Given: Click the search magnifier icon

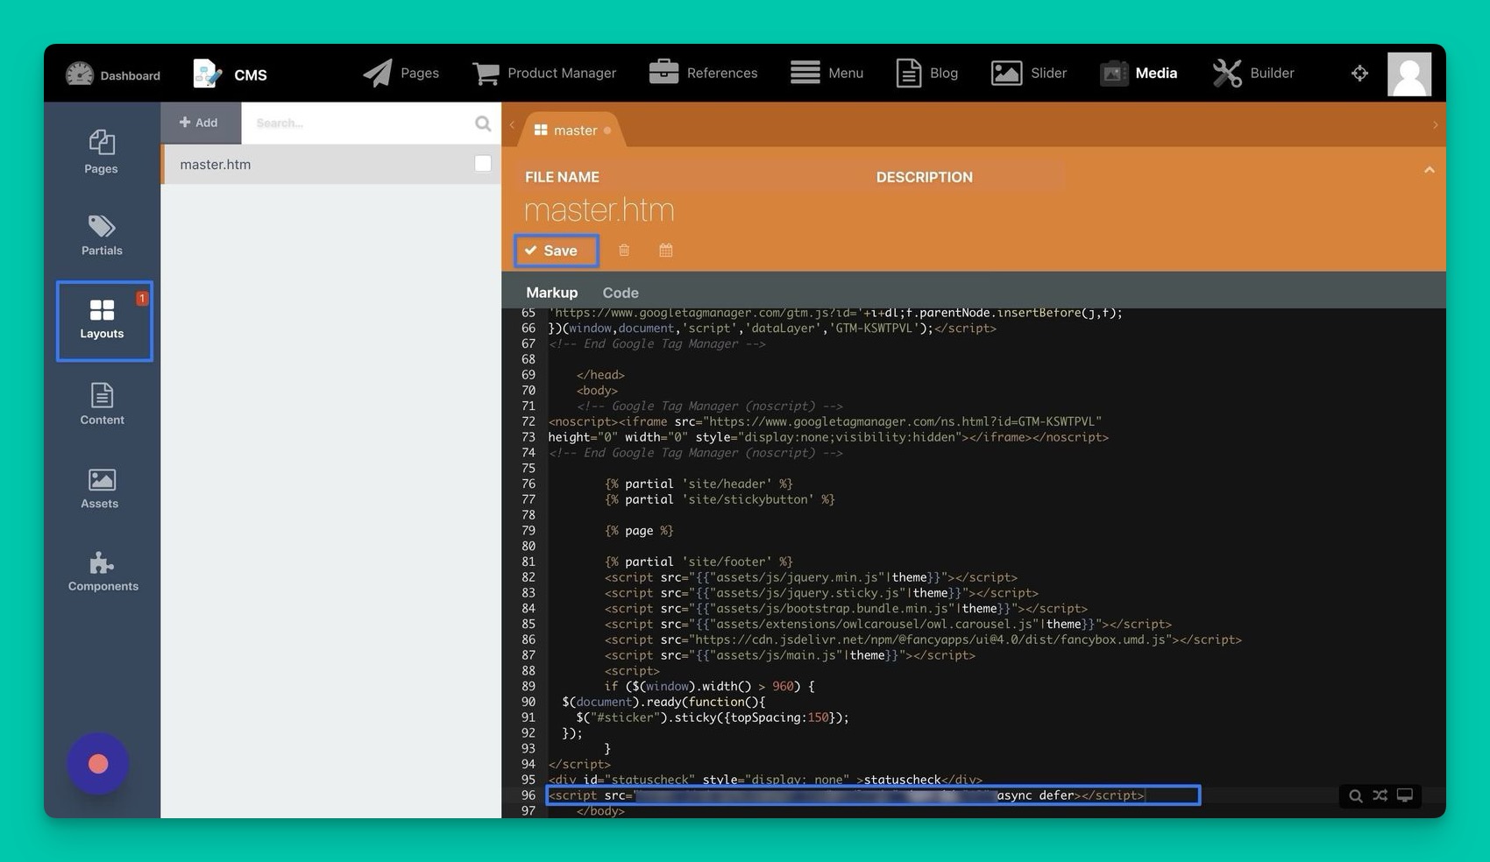Looking at the screenshot, I should coord(483,124).
